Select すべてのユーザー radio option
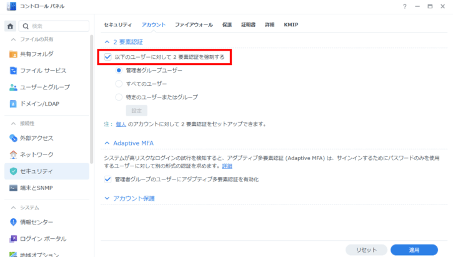This screenshot has height=257, width=453. (x=119, y=83)
